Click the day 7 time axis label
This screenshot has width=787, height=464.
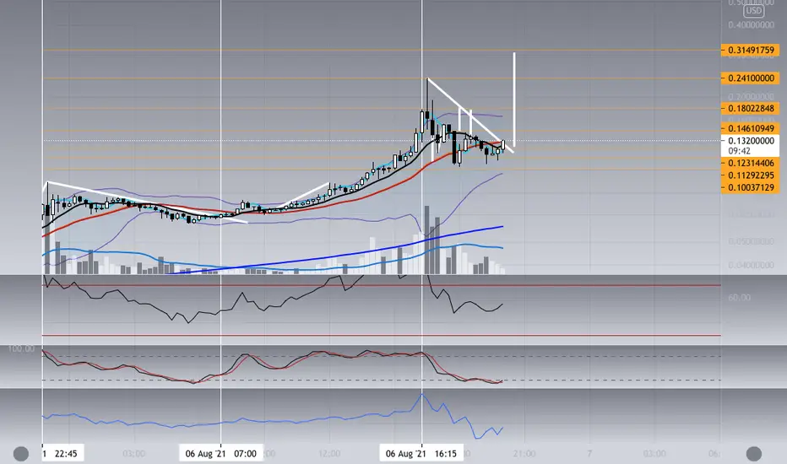(x=589, y=454)
